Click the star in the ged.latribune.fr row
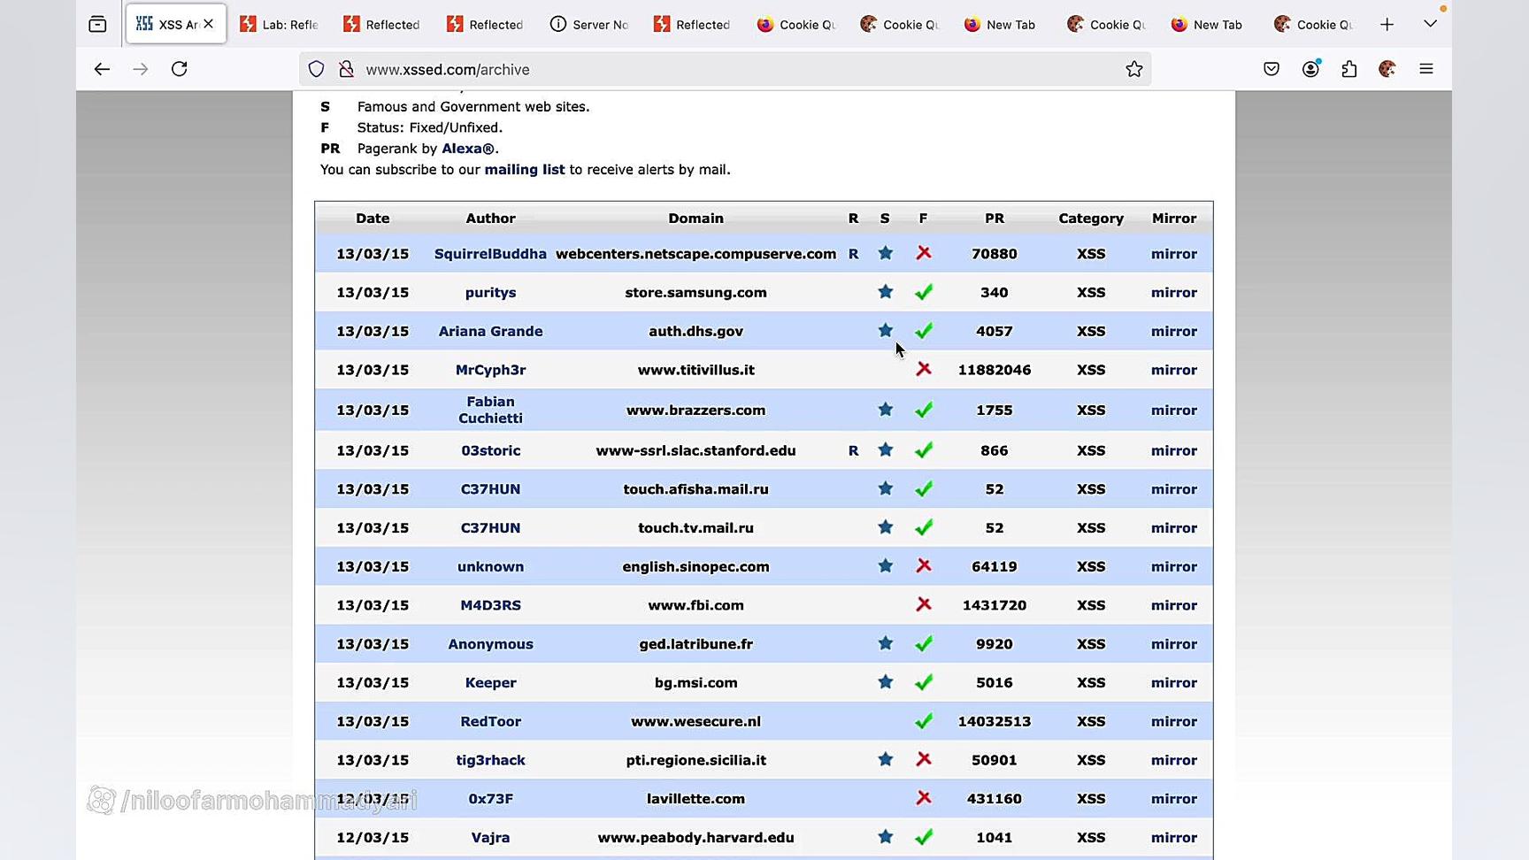 pos(885,644)
